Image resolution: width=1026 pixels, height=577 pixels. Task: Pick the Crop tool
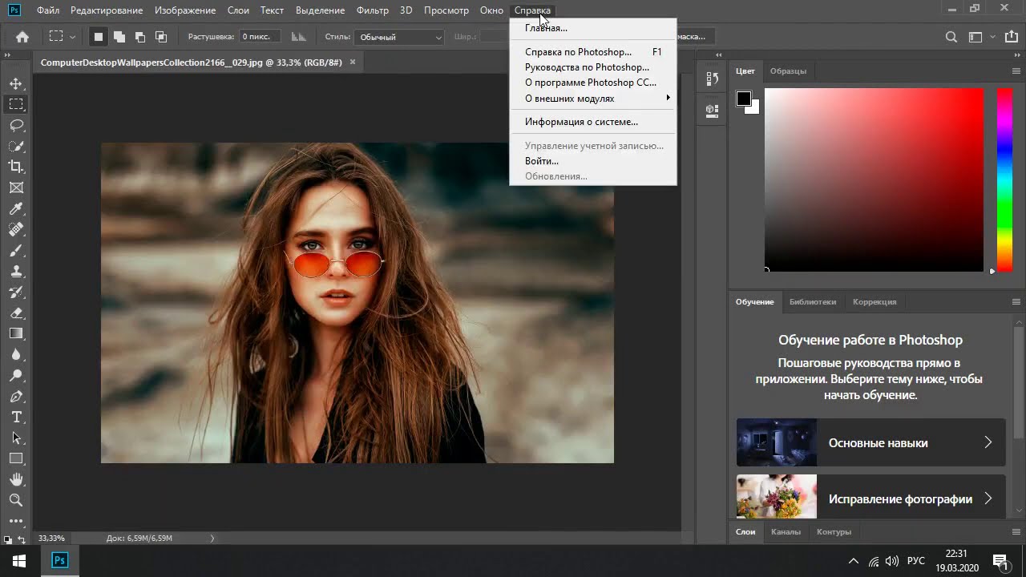pyautogui.click(x=16, y=167)
